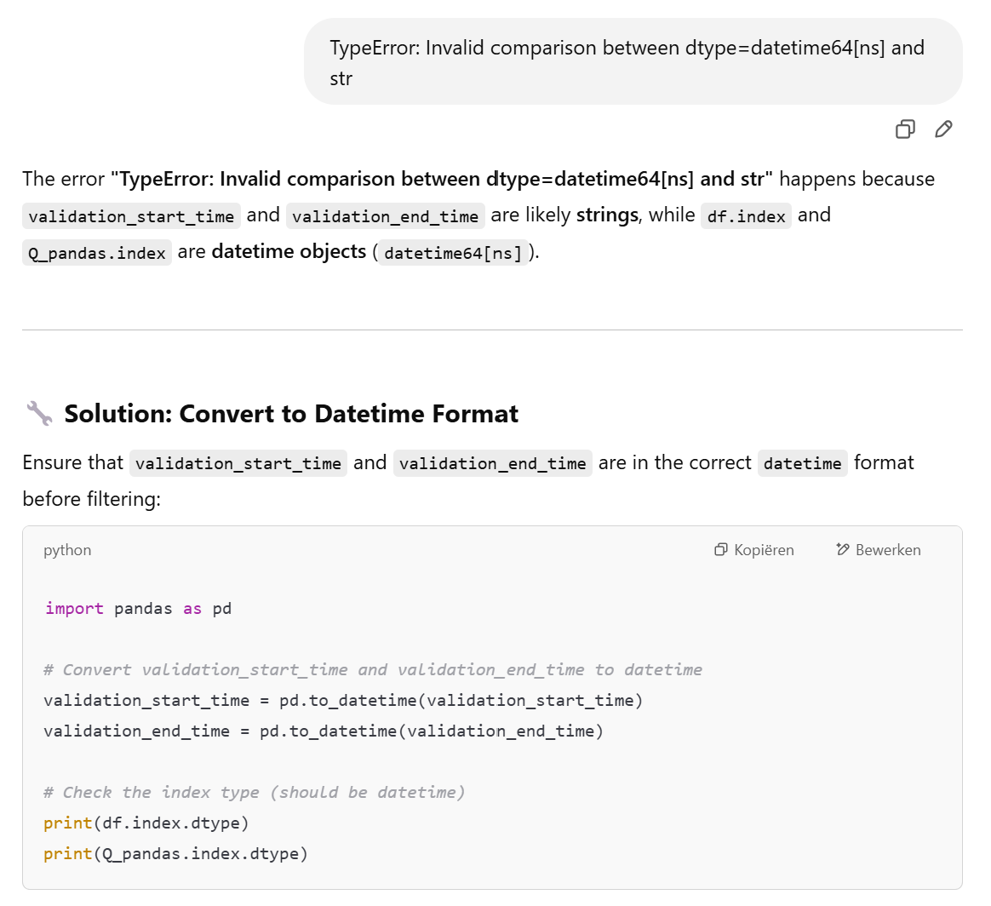Click the Bewerken button label
Screen dimensions: 991x906
coord(888,550)
